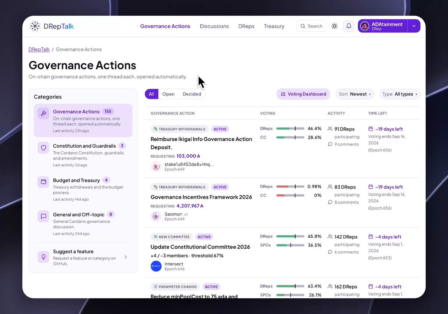Click the DRepTalk breadcrumb link
This screenshot has width=448, height=314.
click(x=39, y=49)
